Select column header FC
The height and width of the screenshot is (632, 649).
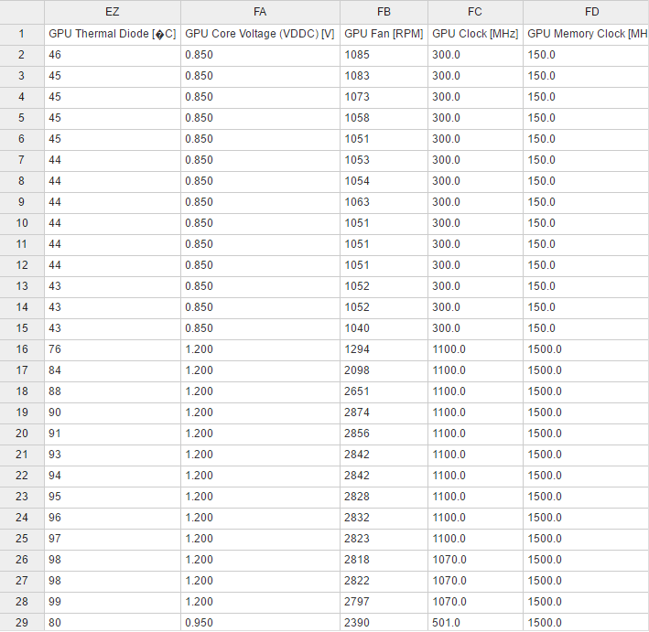pyautogui.click(x=475, y=12)
